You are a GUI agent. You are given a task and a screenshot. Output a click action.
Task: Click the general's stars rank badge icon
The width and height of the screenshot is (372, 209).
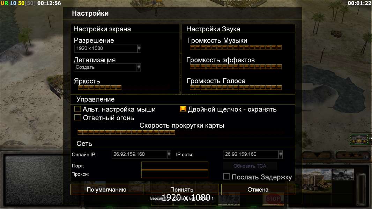click(360, 140)
